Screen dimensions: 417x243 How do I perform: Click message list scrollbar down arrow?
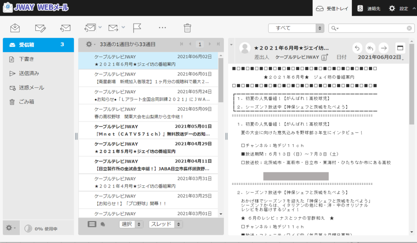pyautogui.click(x=221, y=214)
